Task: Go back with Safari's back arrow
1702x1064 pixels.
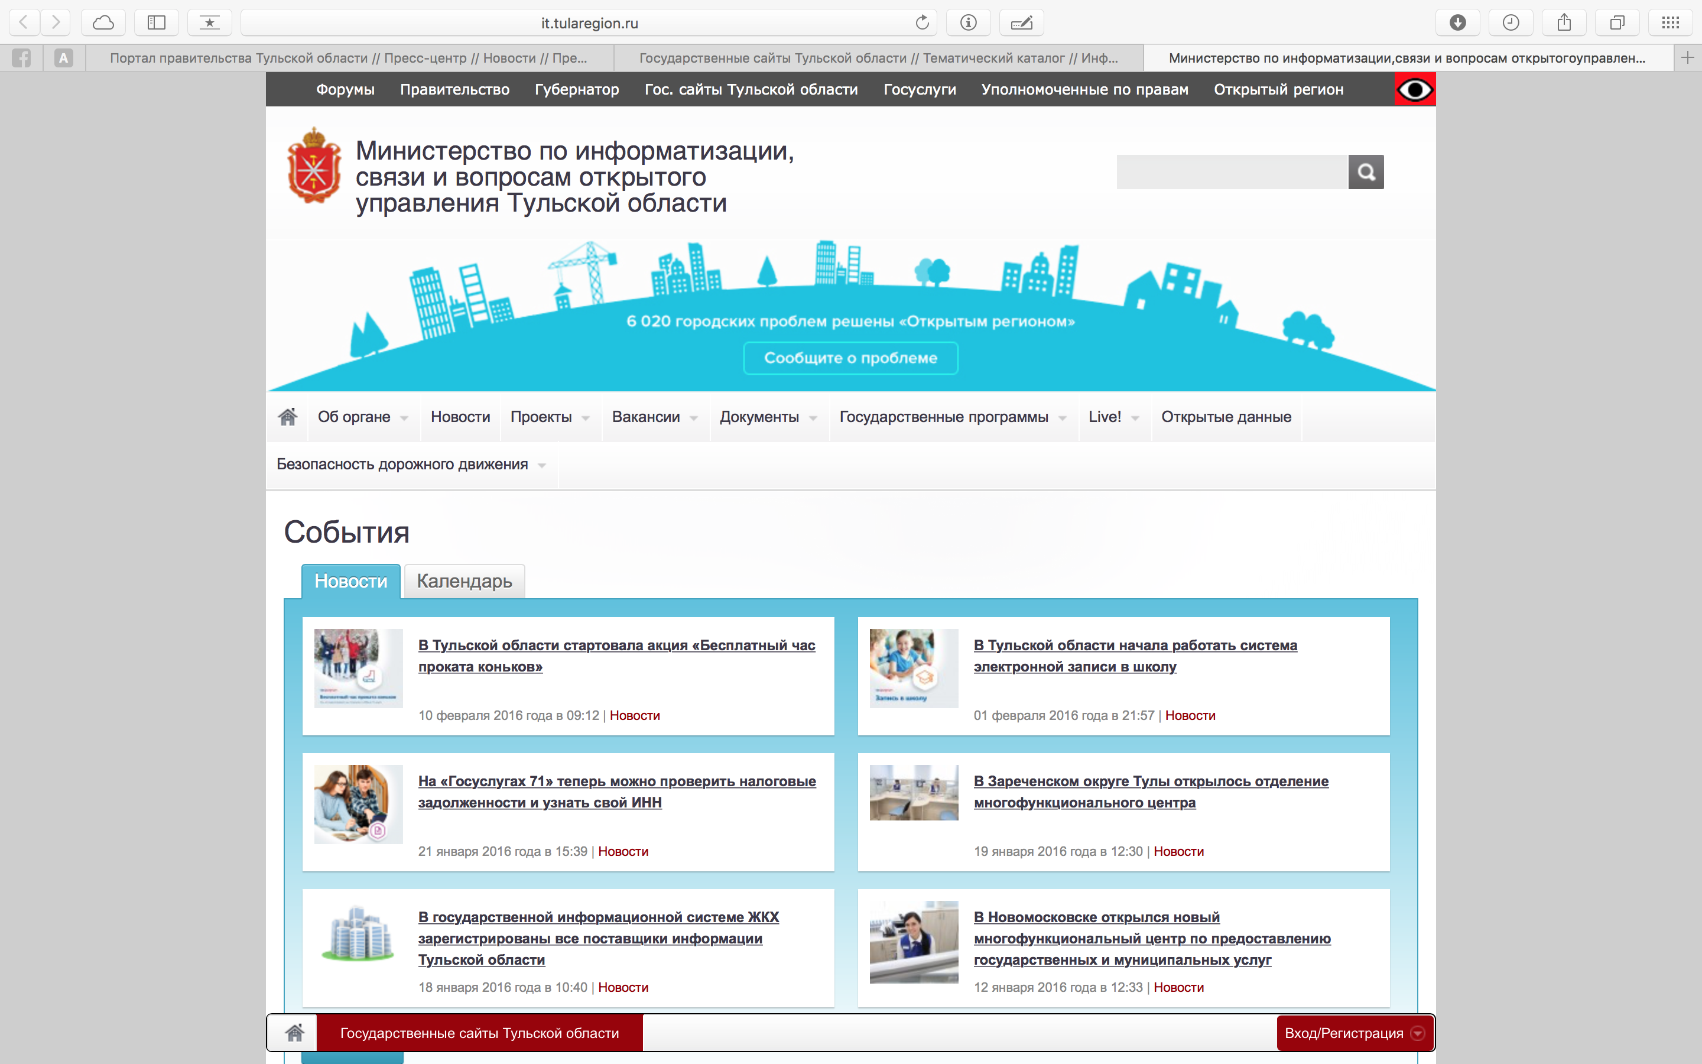Action: click(24, 22)
